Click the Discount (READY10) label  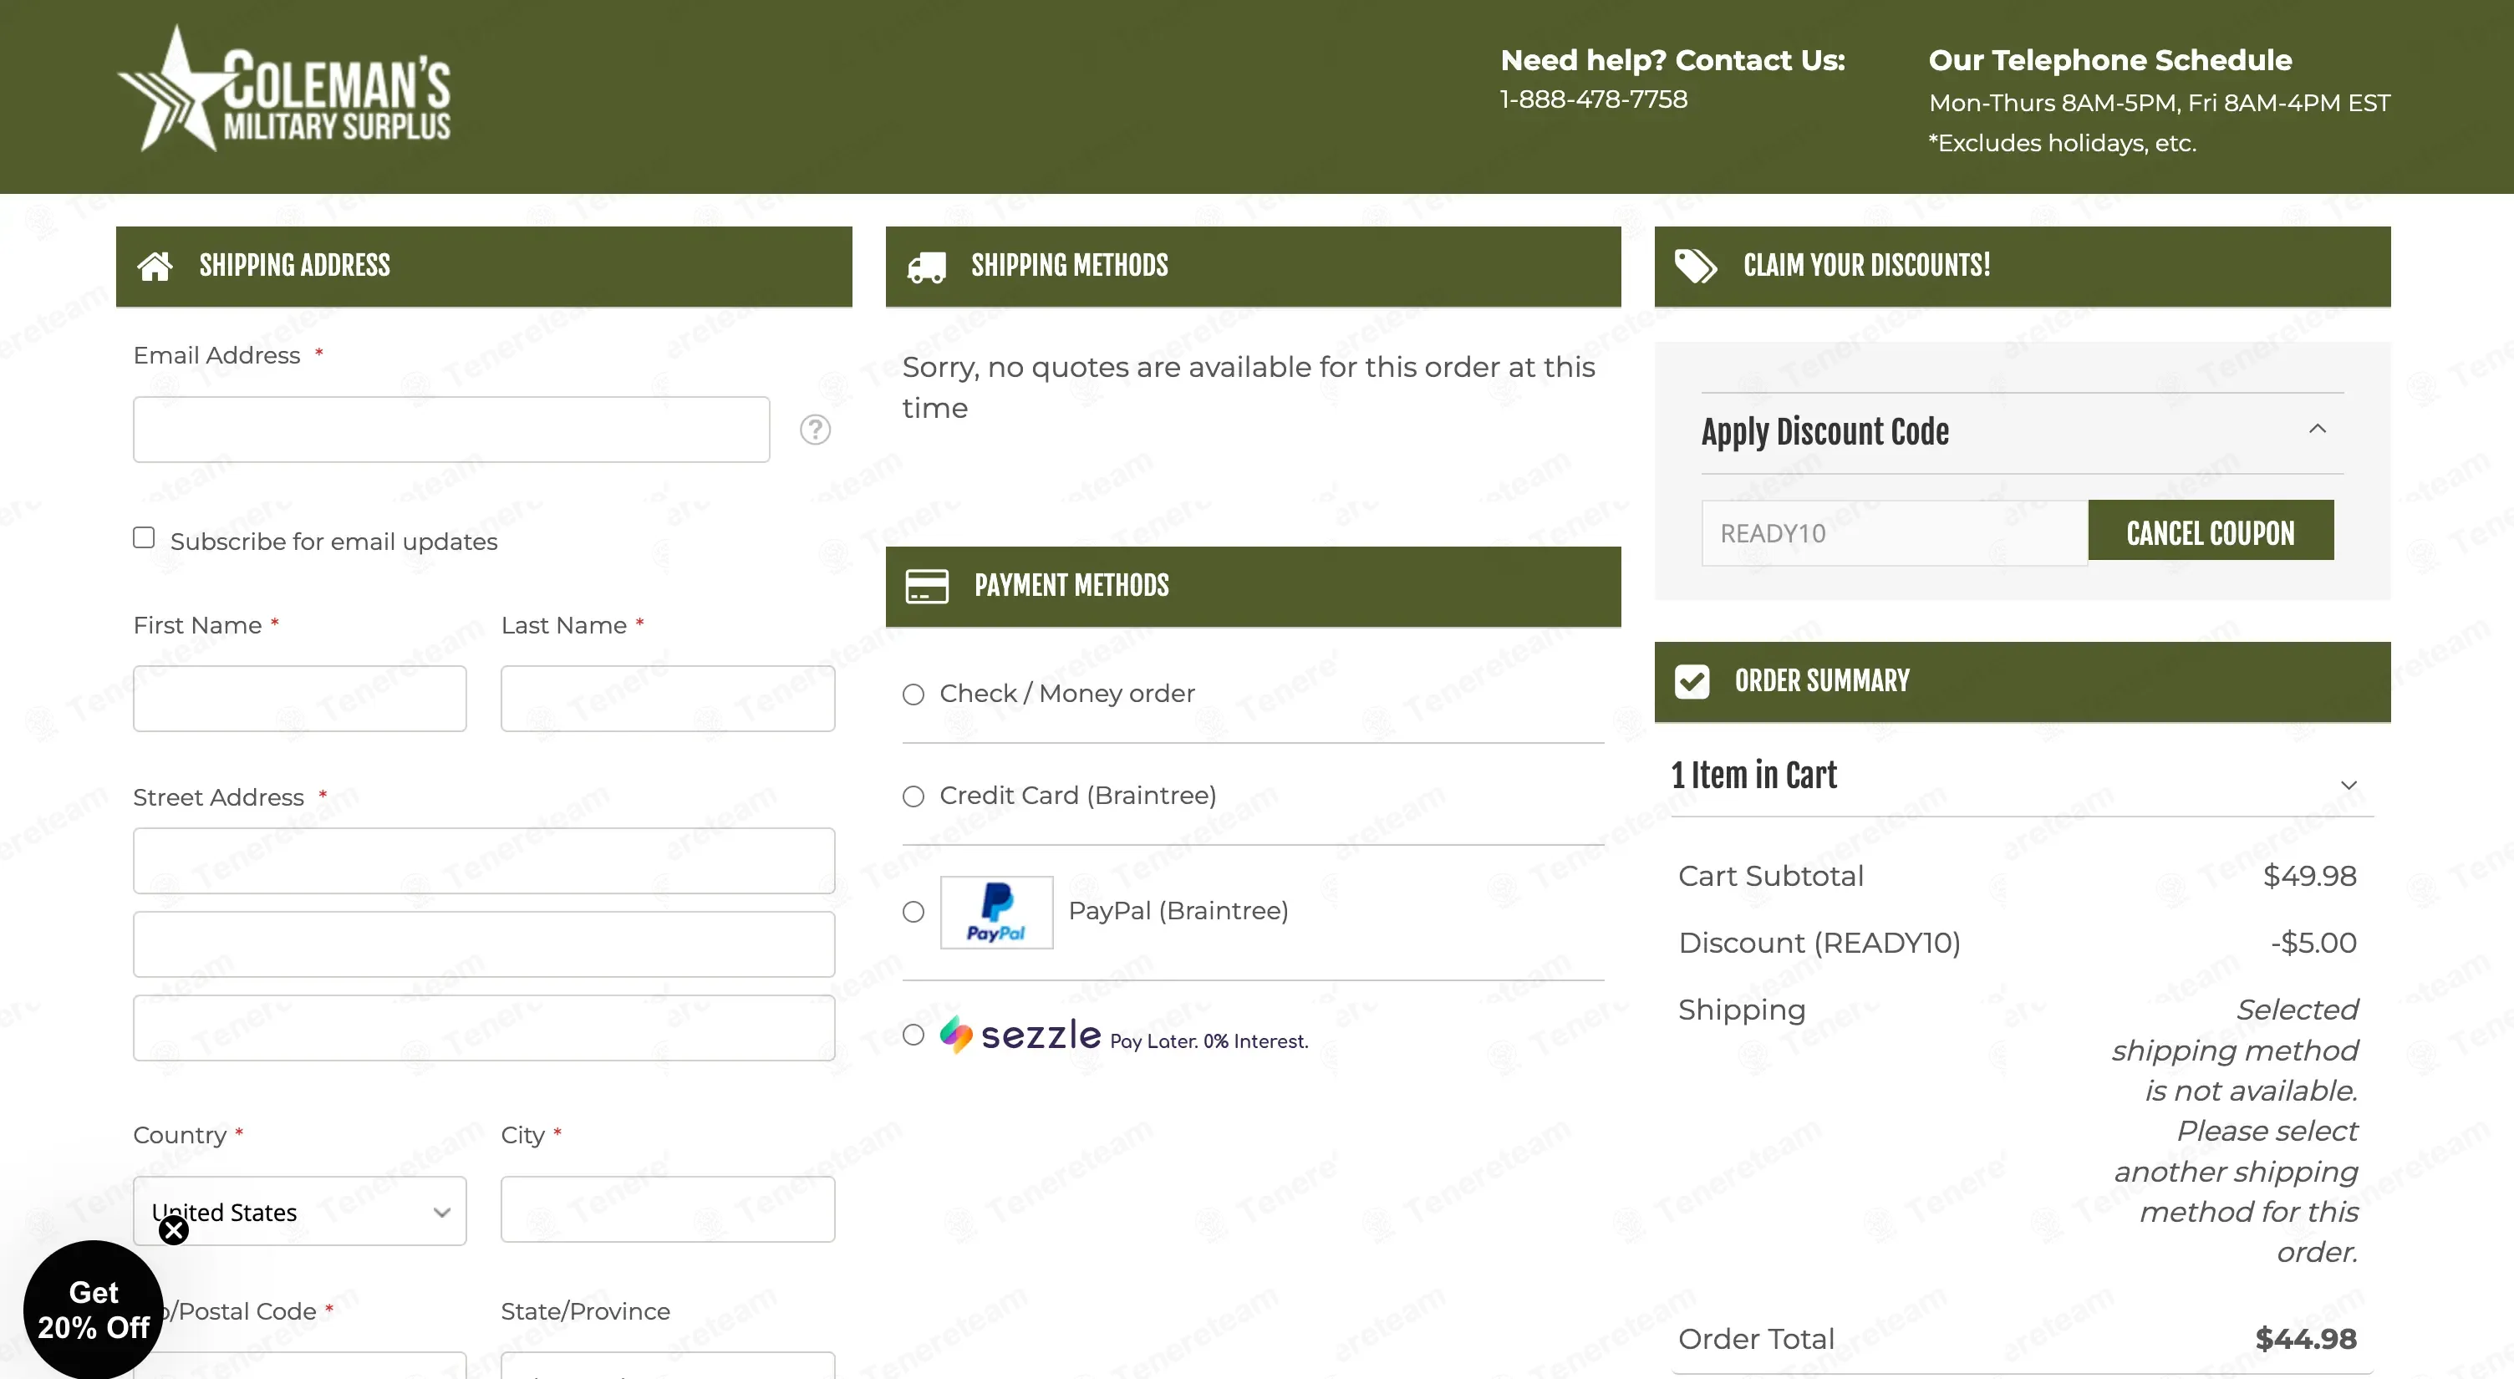click(x=1819, y=943)
